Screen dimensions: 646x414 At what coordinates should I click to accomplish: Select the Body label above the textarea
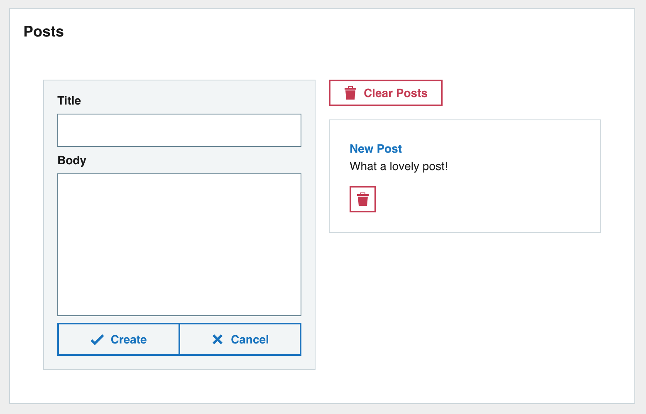(71, 161)
